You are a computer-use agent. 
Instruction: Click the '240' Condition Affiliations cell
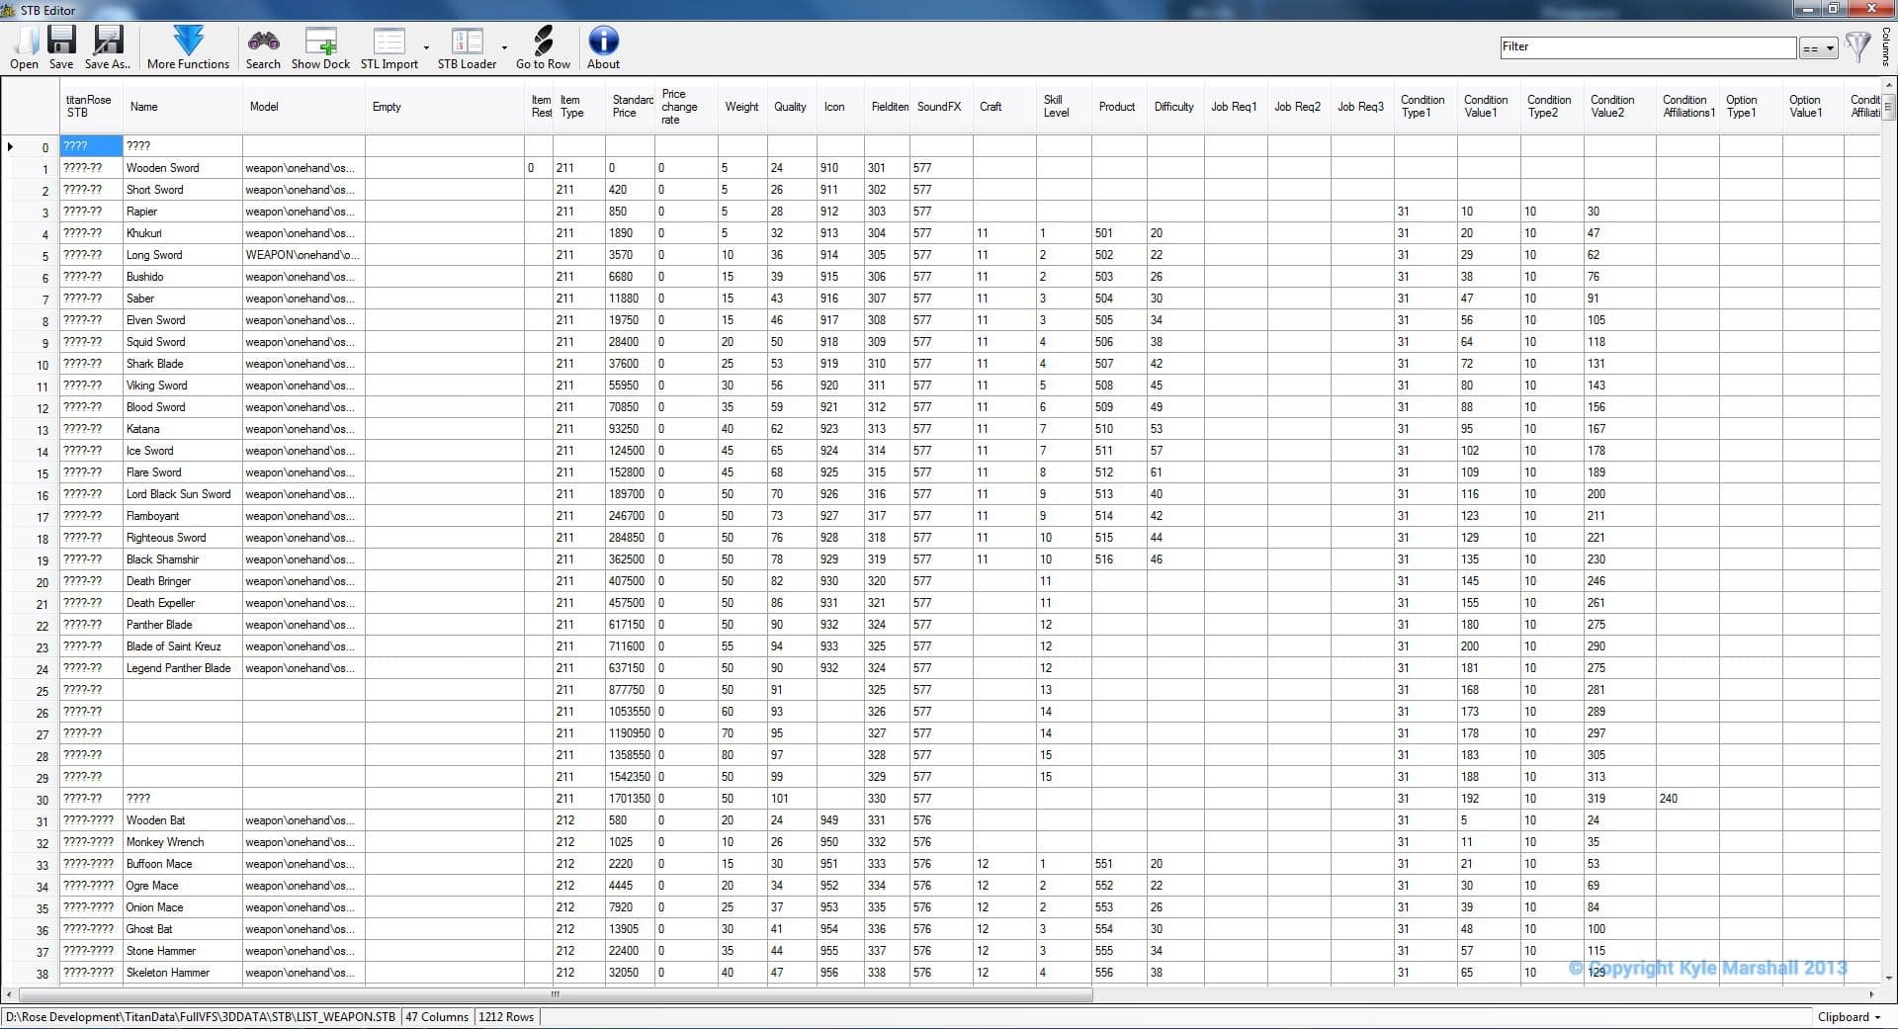(x=1687, y=799)
